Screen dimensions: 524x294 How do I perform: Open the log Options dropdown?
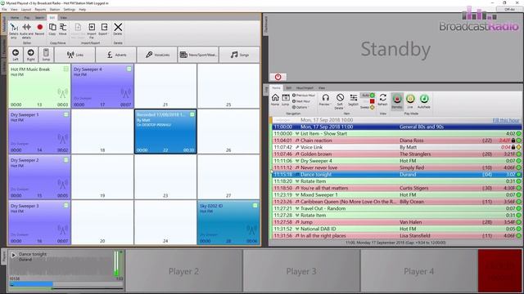pos(300,107)
